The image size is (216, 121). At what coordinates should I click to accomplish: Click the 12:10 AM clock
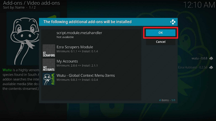click(199, 5)
